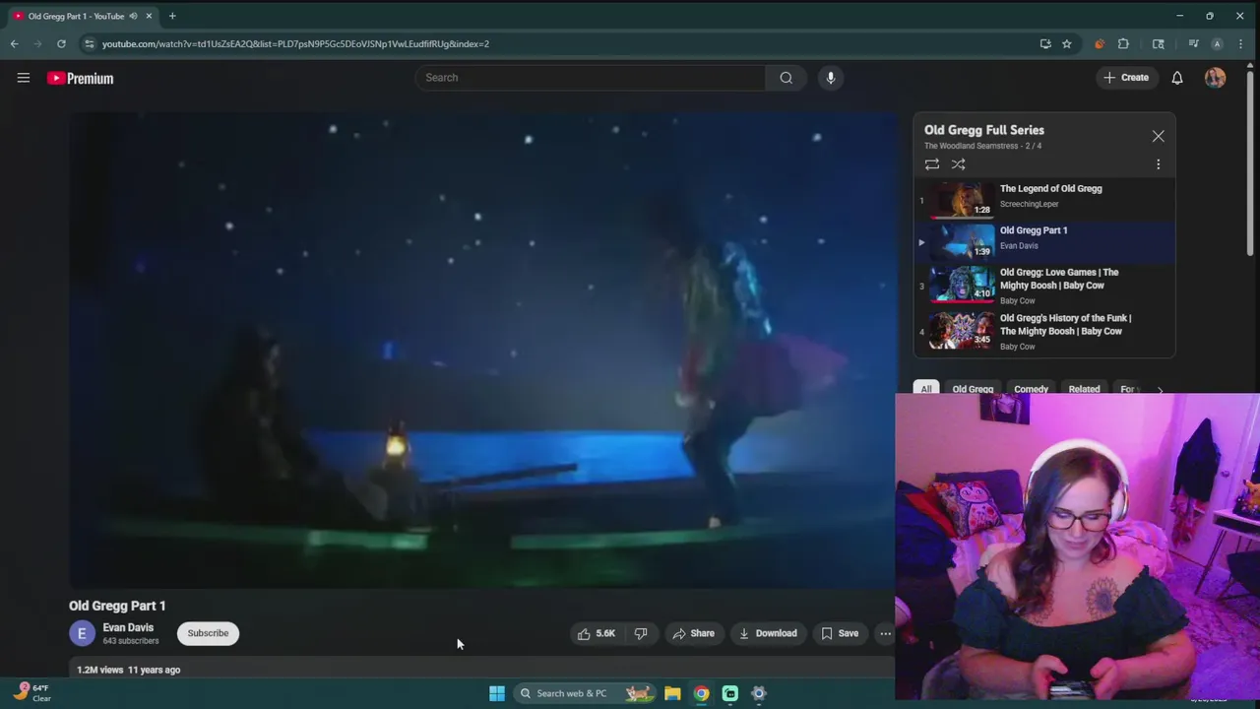Select the All filter chip
1260x709 pixels.
[x=925, y=389]
